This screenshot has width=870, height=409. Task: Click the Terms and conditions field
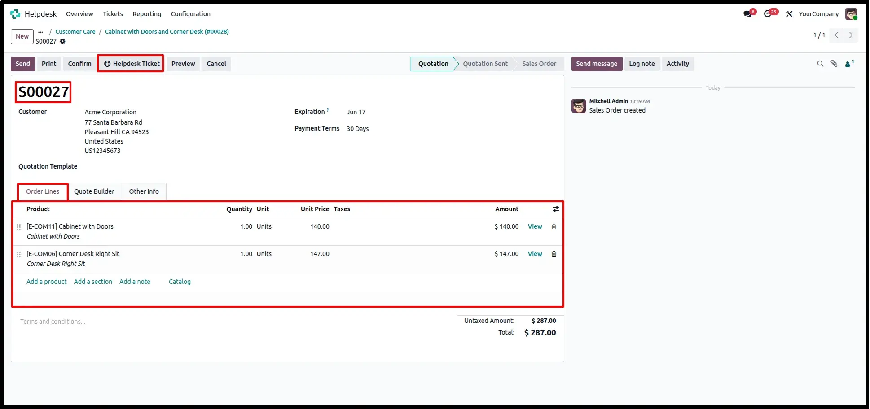53,322
